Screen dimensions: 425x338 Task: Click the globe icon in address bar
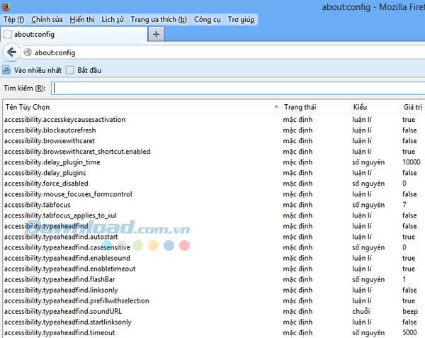click(x=28, y=52)
